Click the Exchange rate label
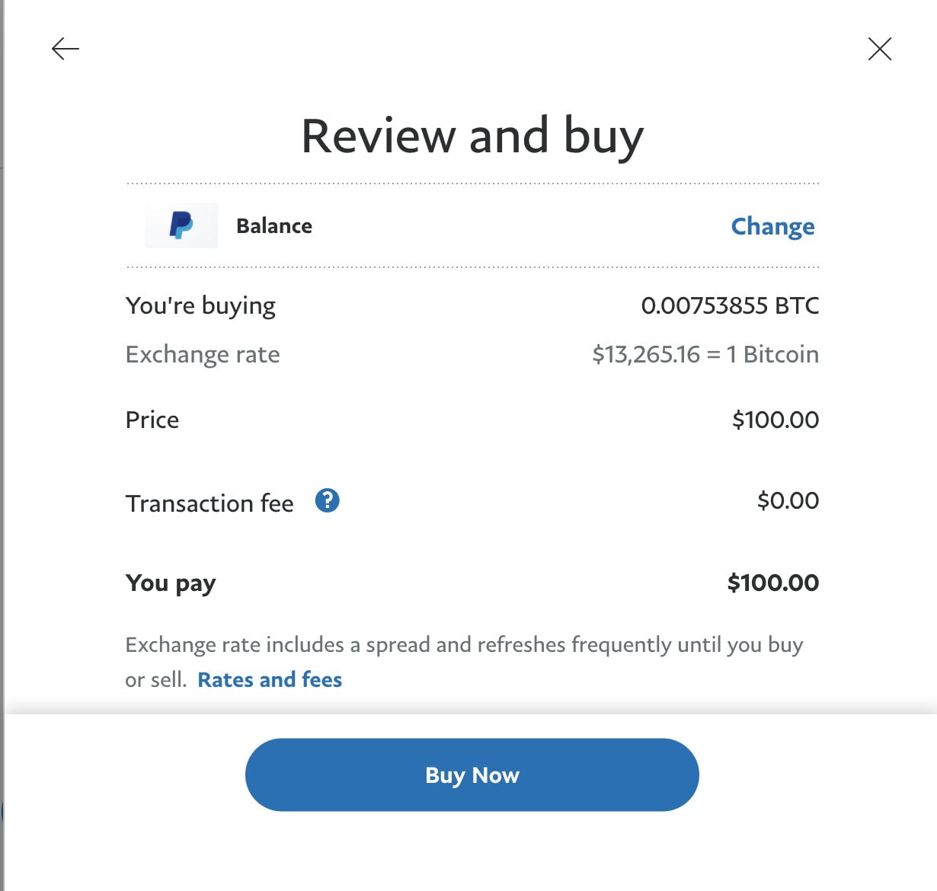 click(203, 355)
